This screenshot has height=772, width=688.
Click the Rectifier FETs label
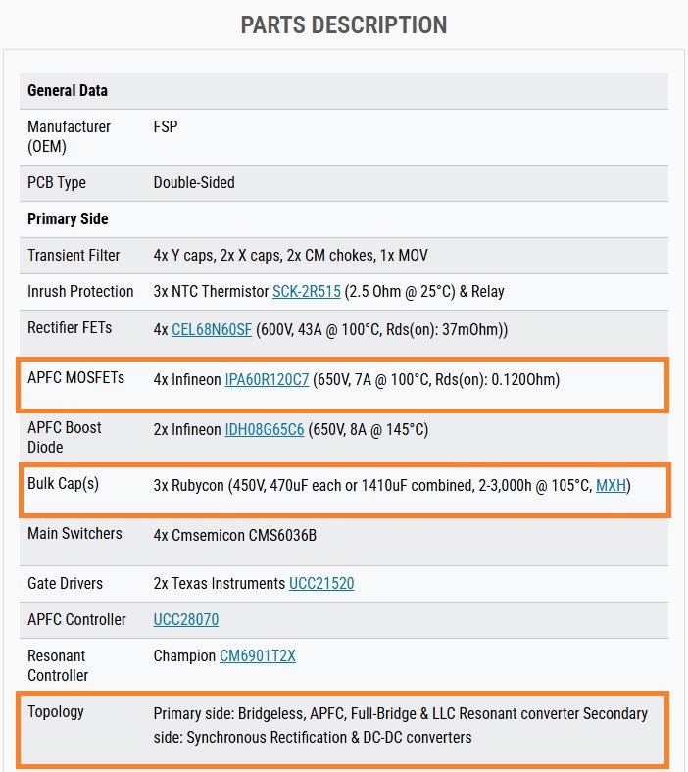point(70,328)
